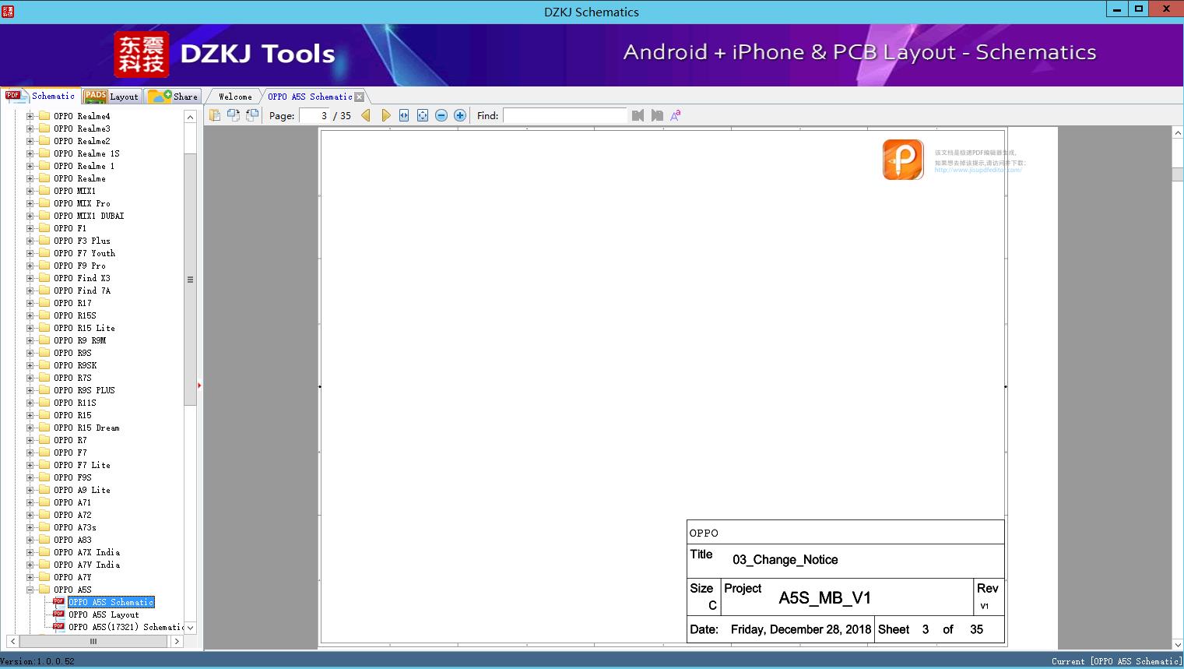1184x669 pixels.
Task: Open the Share panel tab
Action: pos(173,97)
